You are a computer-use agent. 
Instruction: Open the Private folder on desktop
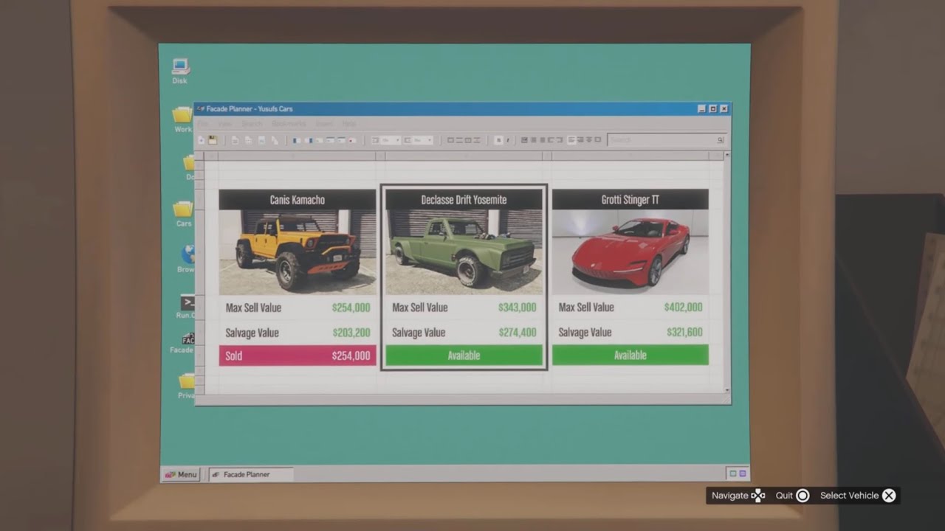[x=187, y=386]
